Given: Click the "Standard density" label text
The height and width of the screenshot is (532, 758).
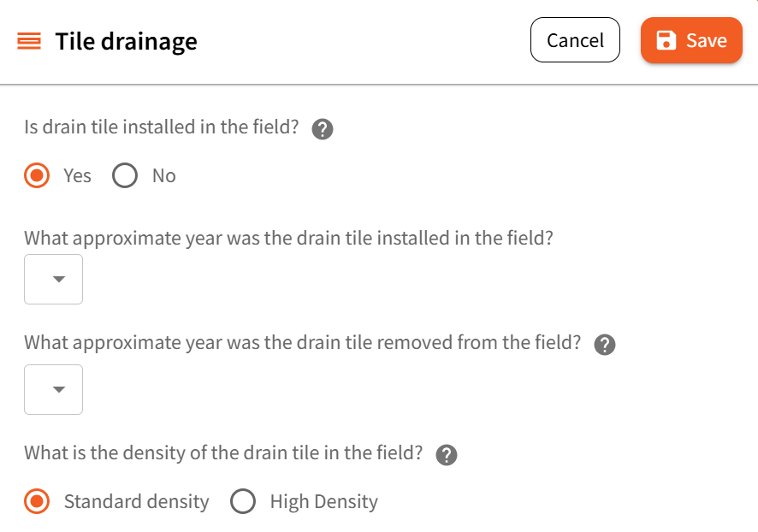Looking at the screenshot, I should click(136, 502).
